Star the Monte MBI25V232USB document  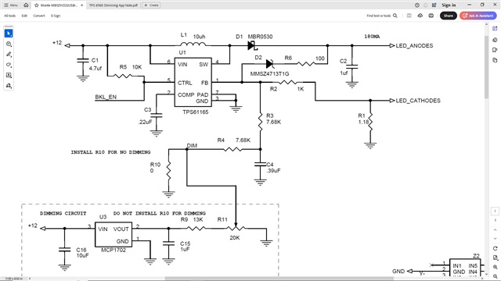[37, 5]
